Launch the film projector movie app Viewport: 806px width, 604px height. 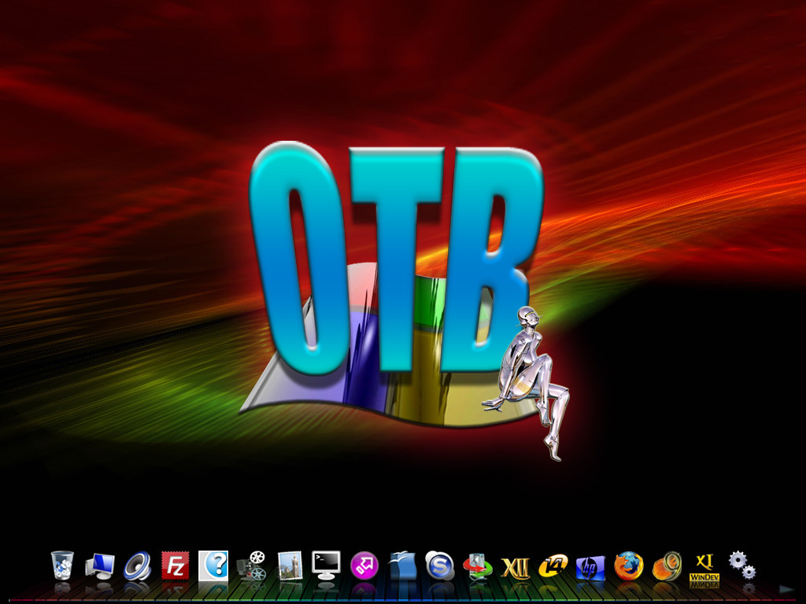pyautogui.click(x=252, y=566)
